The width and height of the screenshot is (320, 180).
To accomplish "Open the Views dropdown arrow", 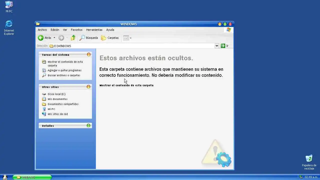I will pyautogui.click(x=131, y=38).
